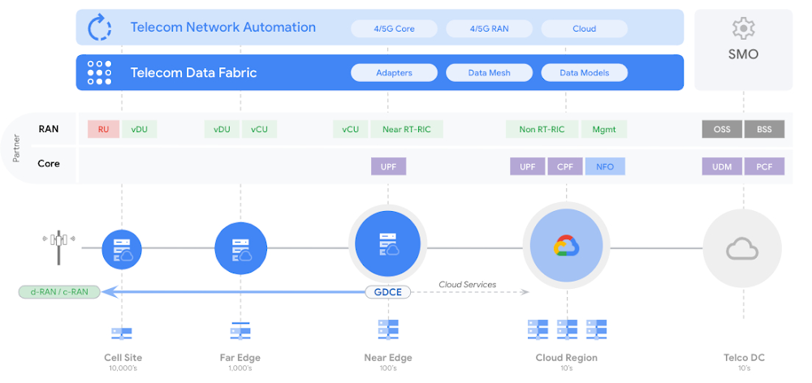Select the small server icon above Cell Site label

click(122, 334)
